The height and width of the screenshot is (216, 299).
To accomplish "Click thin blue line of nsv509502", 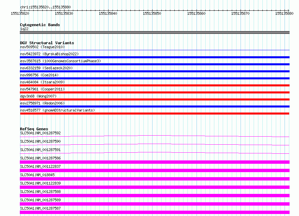I will click(x=155, y=50).
